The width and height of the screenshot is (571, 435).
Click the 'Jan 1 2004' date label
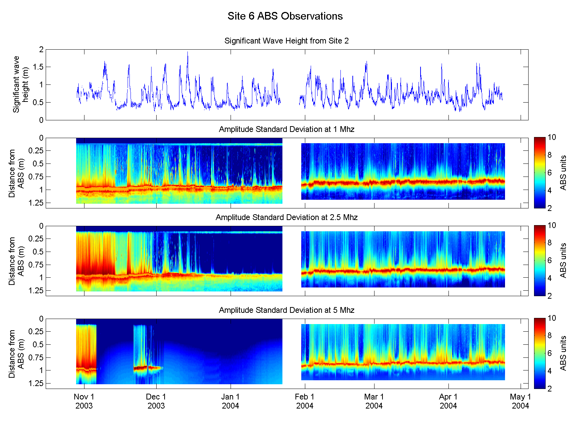coord(231,401)
